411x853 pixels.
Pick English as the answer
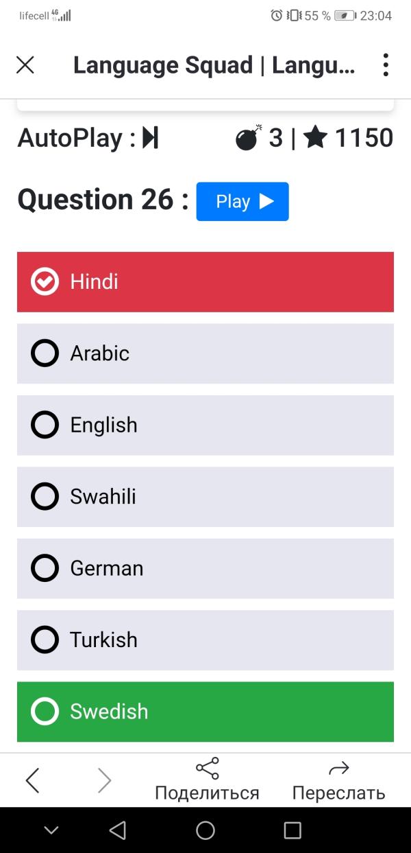click(x=206, y=425)
